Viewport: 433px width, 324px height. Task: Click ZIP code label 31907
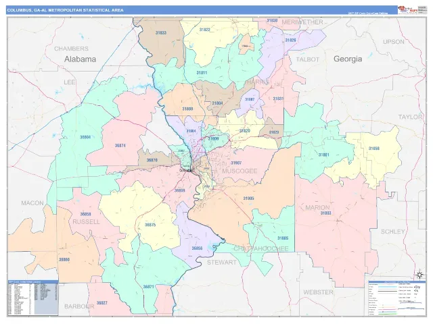(236, 163)
